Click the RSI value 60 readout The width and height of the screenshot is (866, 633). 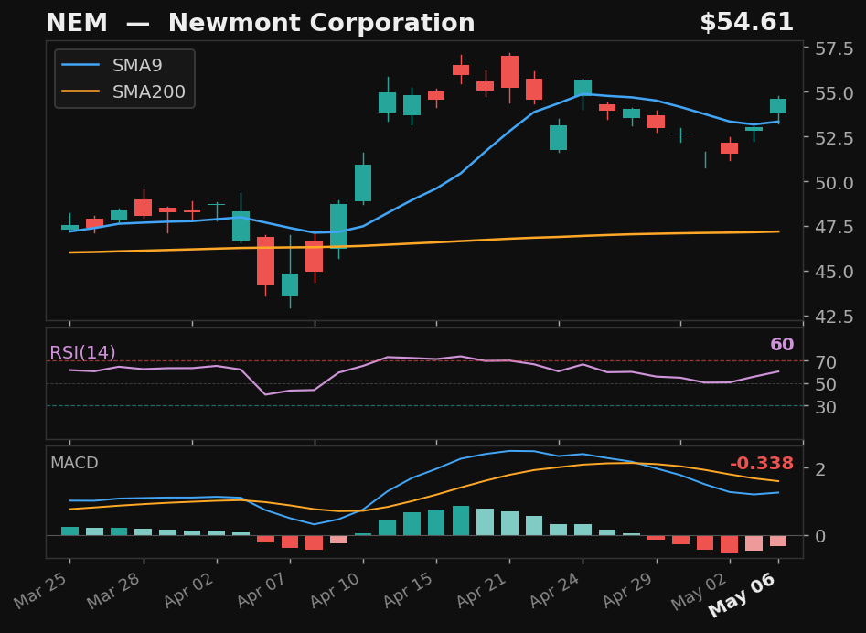[x=782, y=344]
